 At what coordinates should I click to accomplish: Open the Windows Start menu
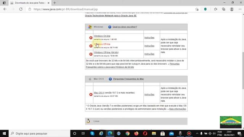pos(4,134)
